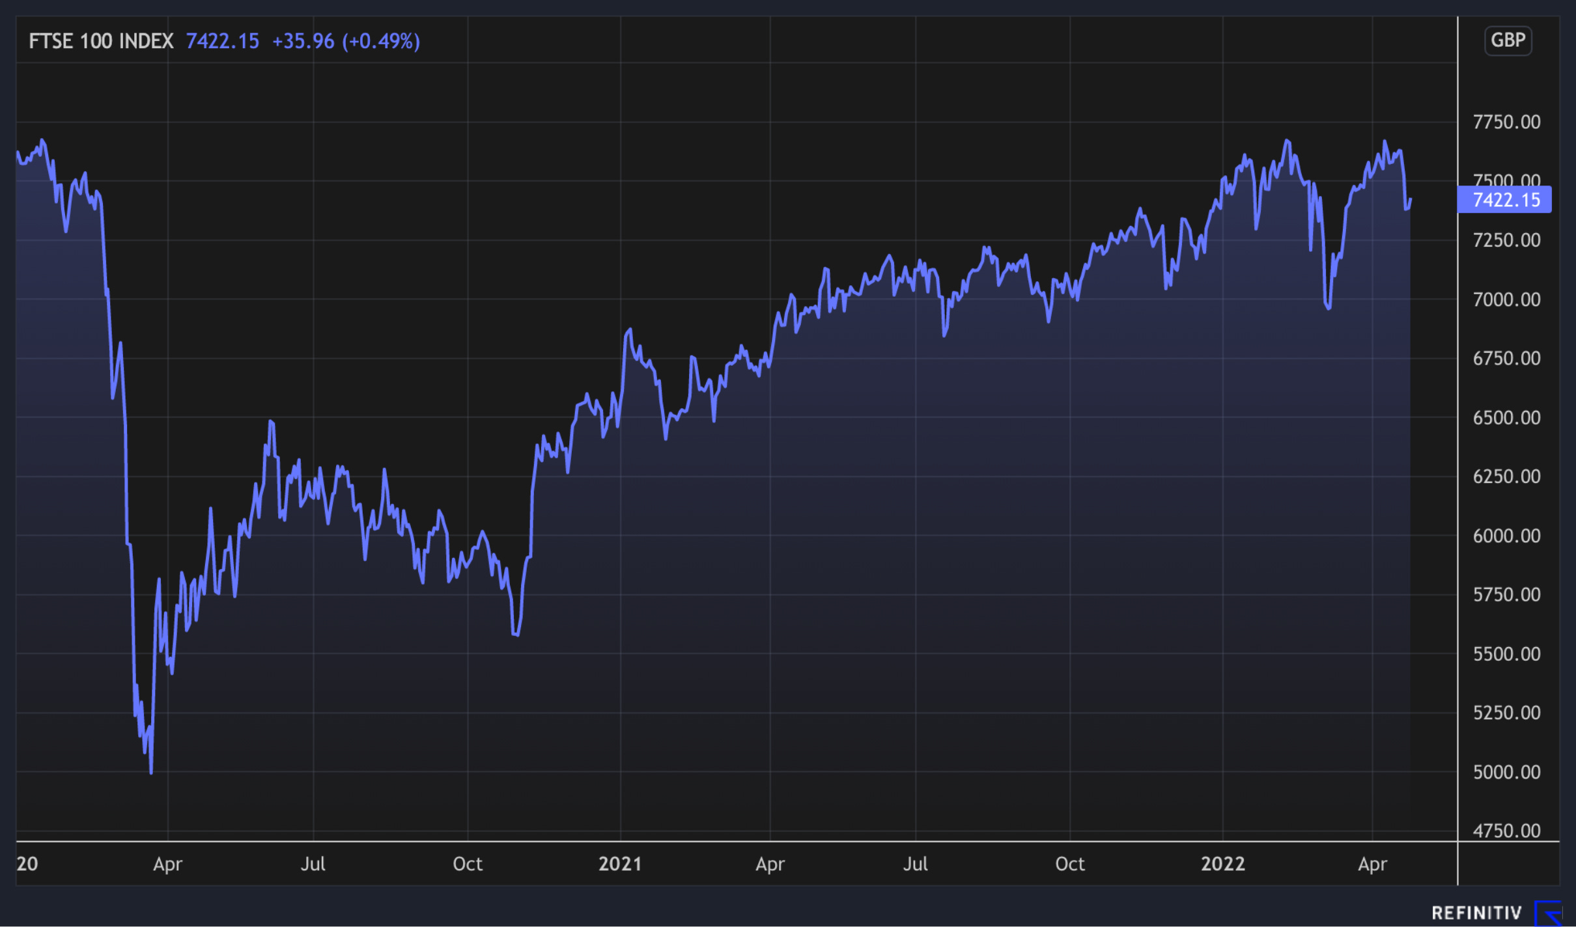Click the 2021 label on time axis
1576x927 pixels.
[620, 864]
